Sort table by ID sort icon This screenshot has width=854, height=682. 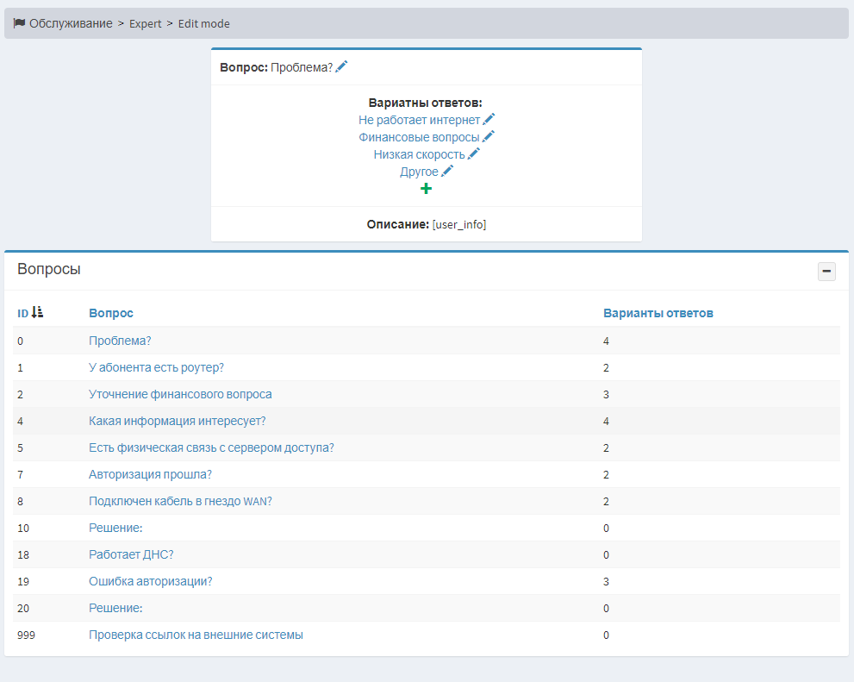click(37, 313)
